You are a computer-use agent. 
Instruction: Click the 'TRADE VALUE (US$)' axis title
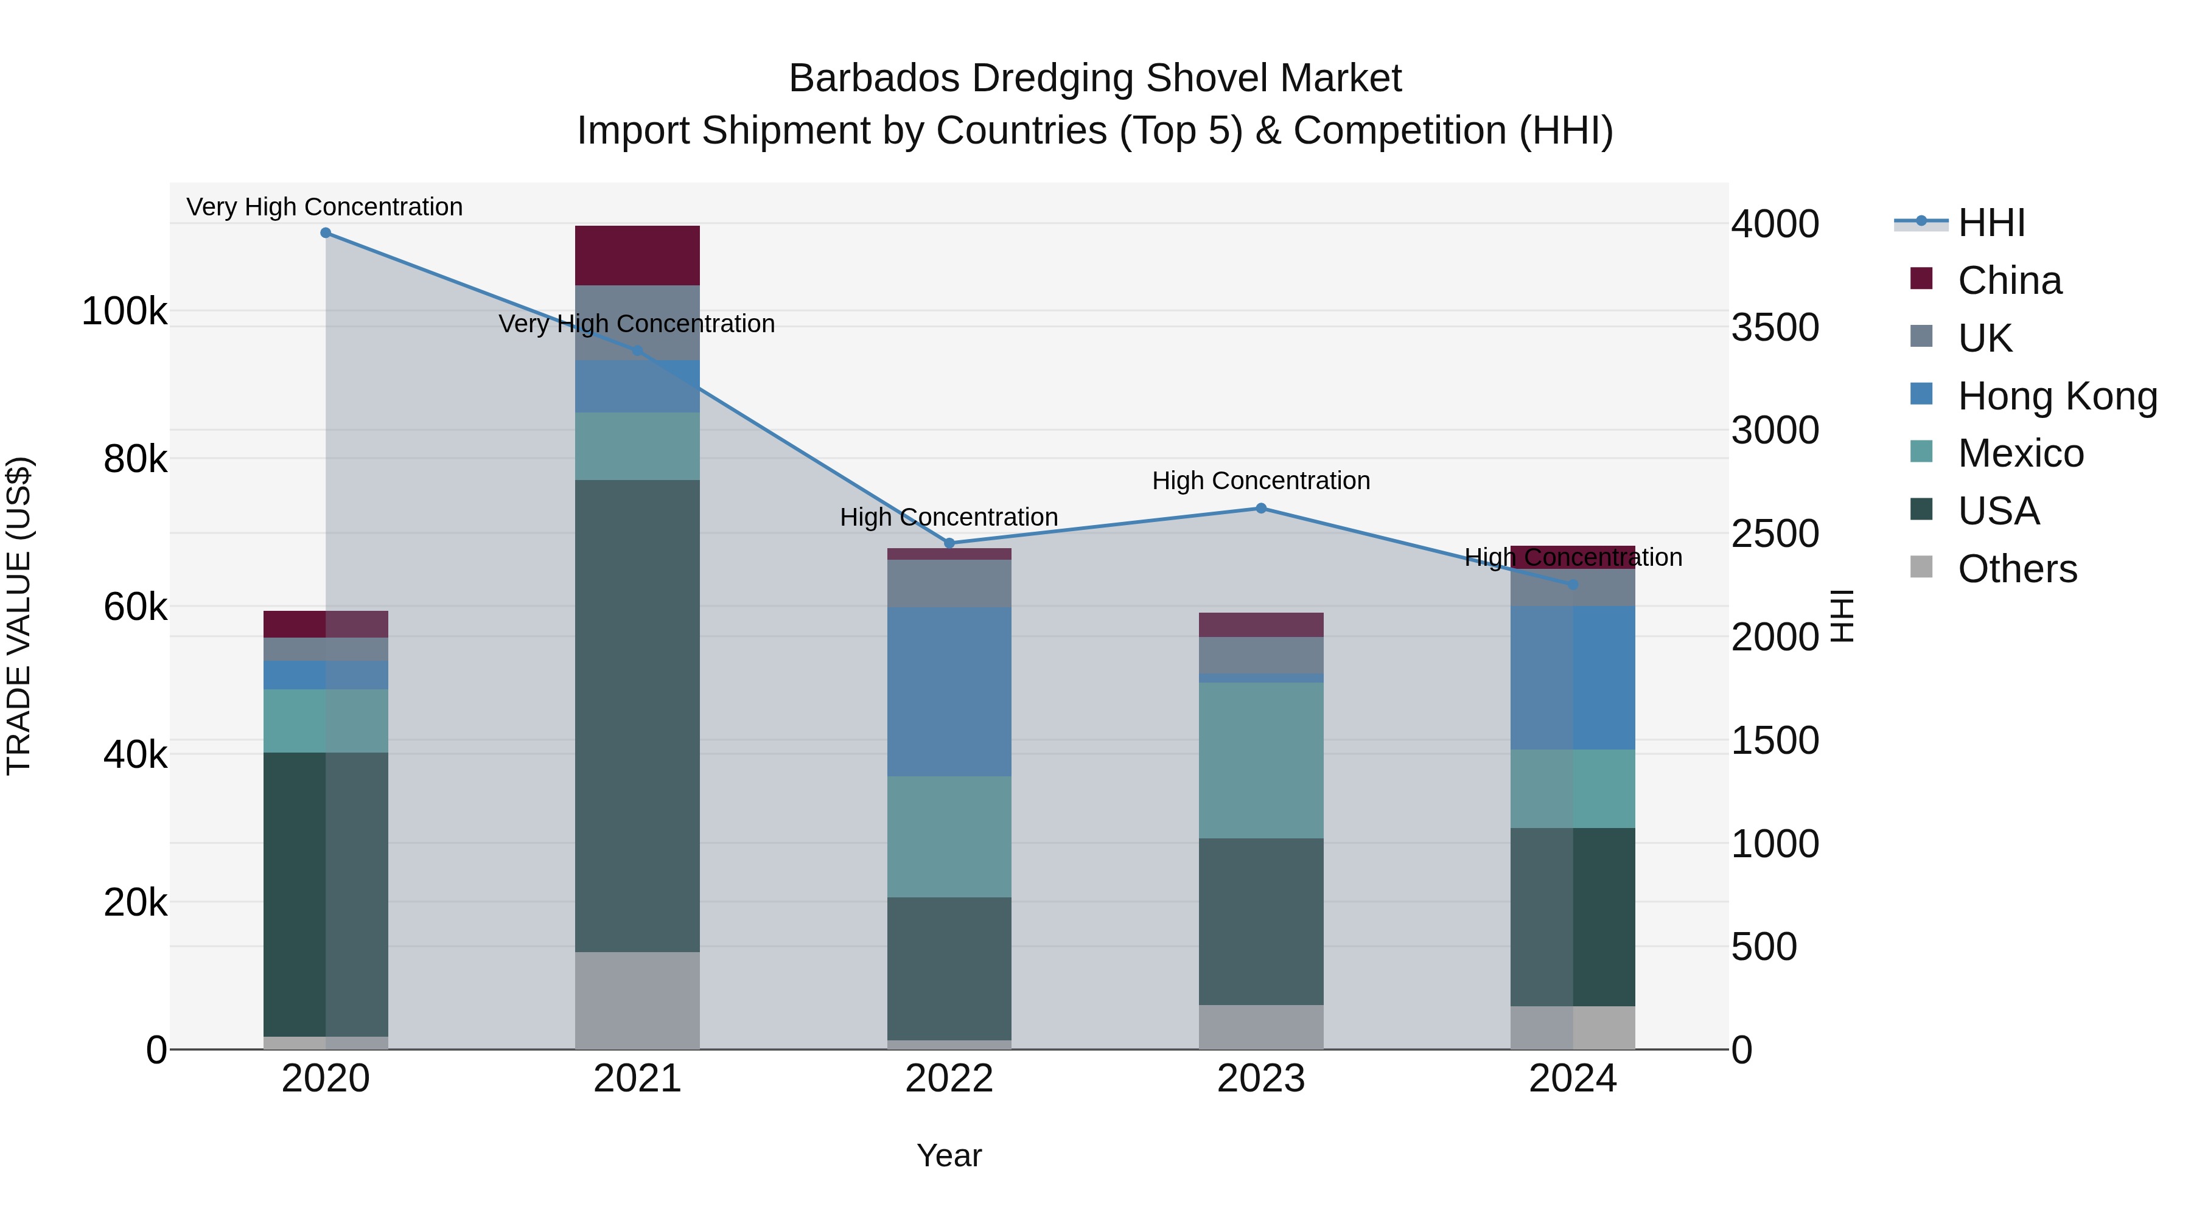tap(19, 616)
